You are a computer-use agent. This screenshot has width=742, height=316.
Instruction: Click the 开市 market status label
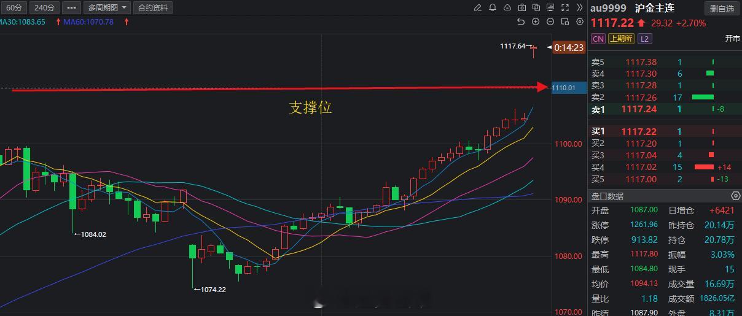coord(732,38)
